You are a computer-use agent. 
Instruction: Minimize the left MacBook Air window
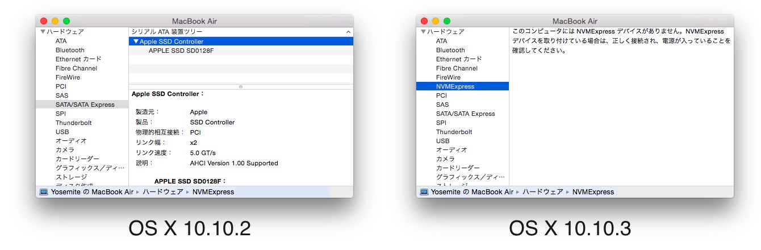(x=55, y=21)
